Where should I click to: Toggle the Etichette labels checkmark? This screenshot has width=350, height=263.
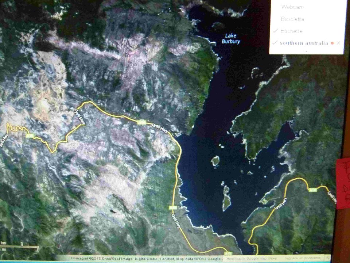(x=276, y=31)
